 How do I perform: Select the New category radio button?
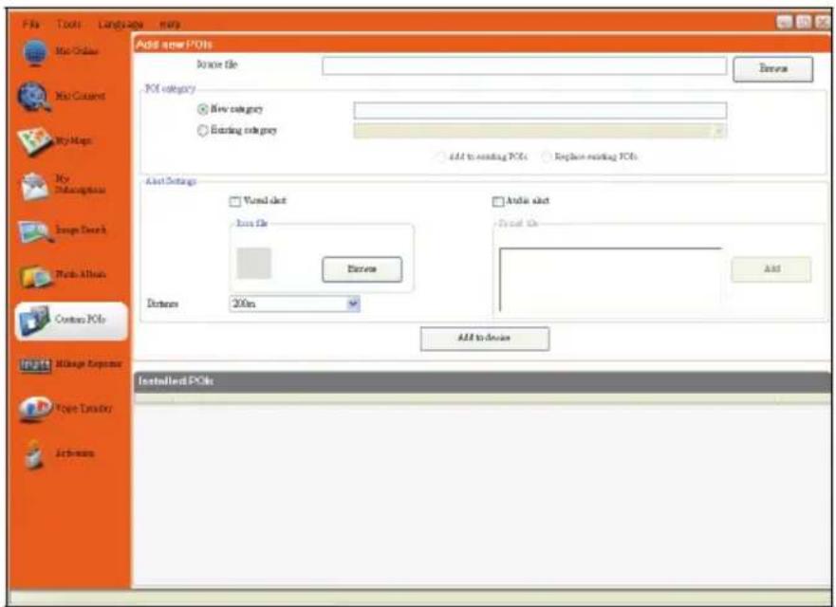click(x=203, y=109)
